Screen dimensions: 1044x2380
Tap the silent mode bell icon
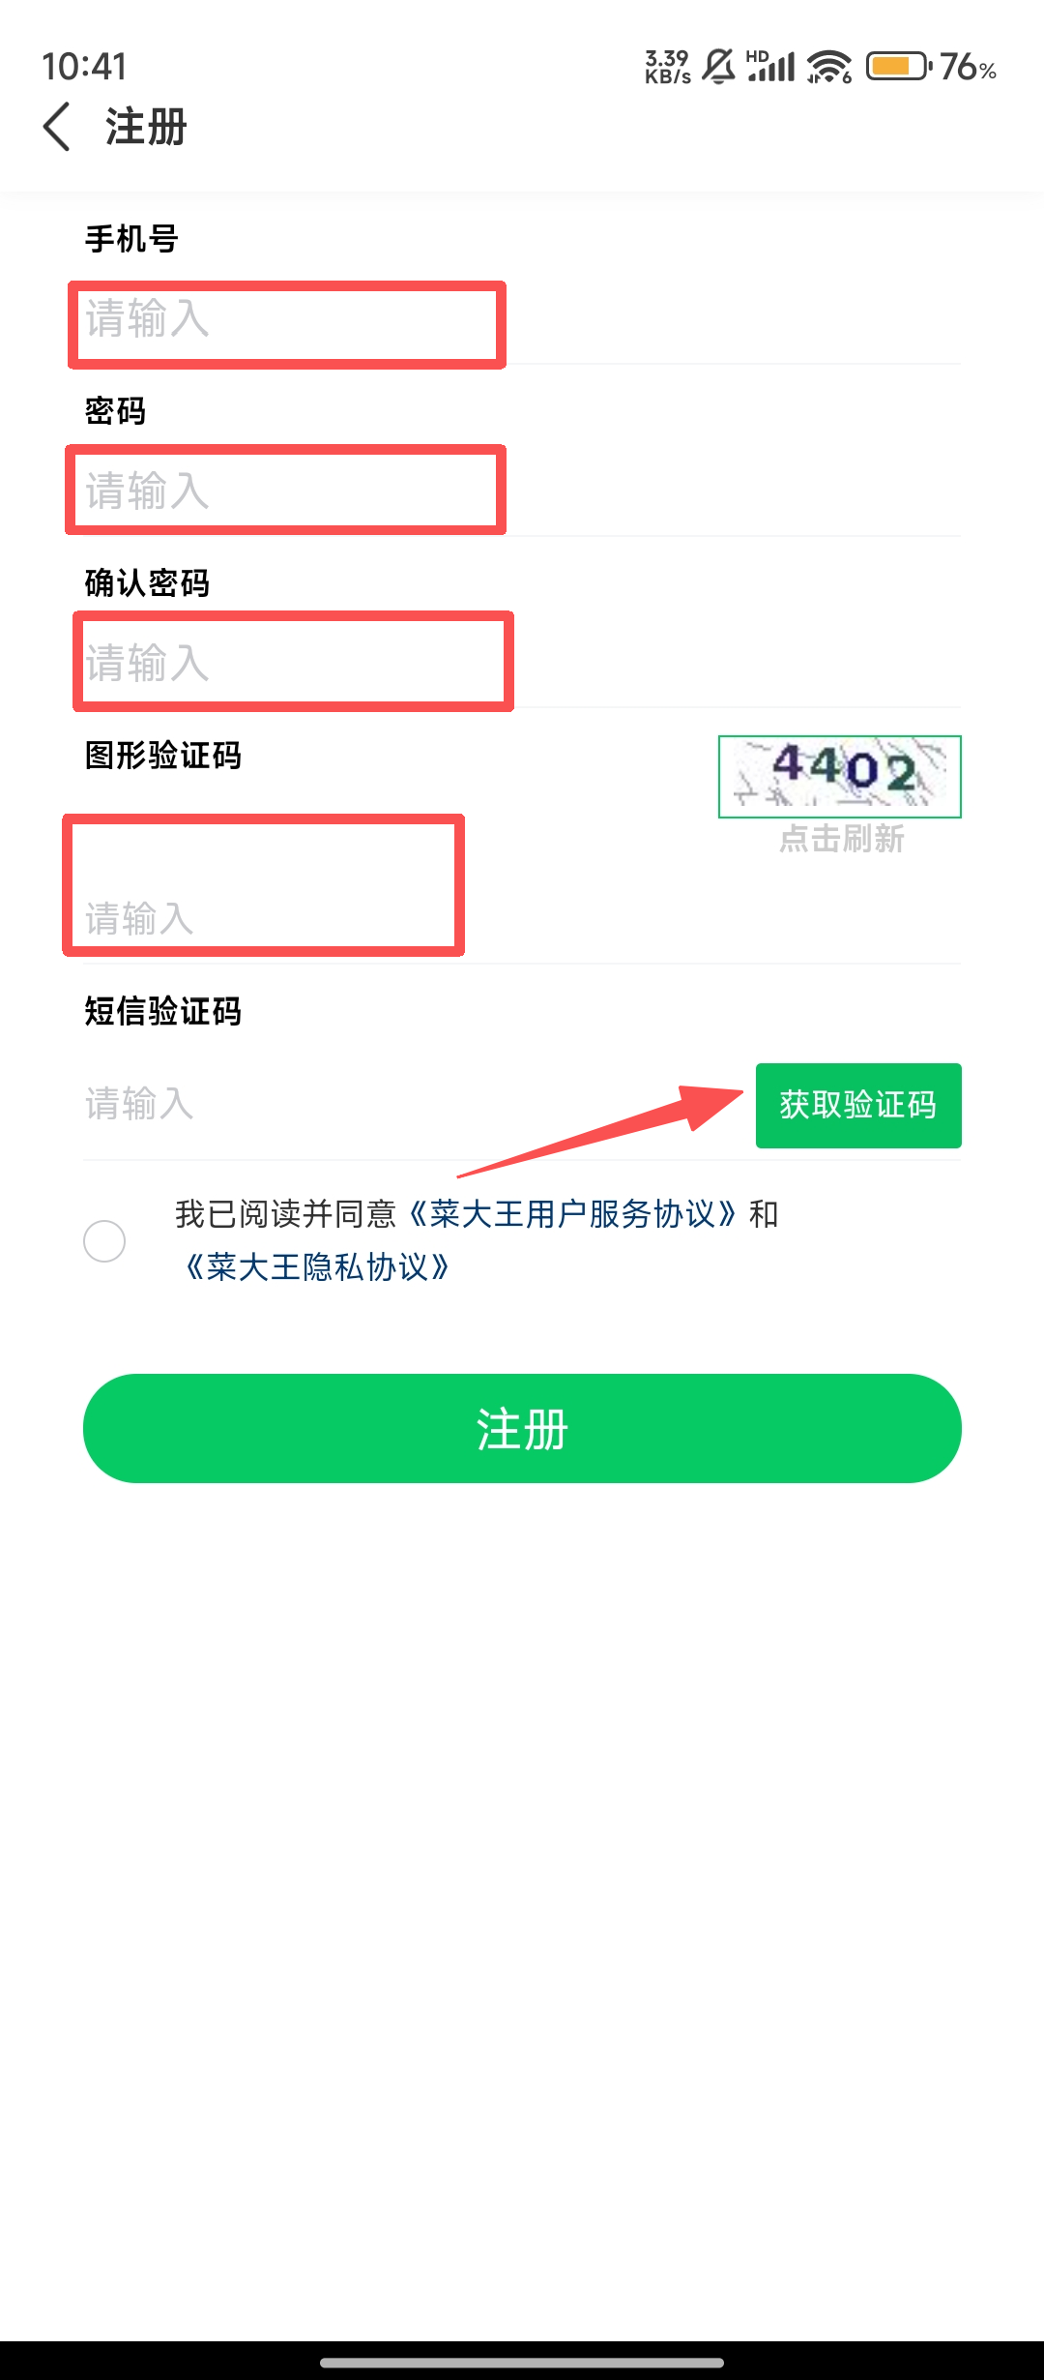tap(718, 67)
